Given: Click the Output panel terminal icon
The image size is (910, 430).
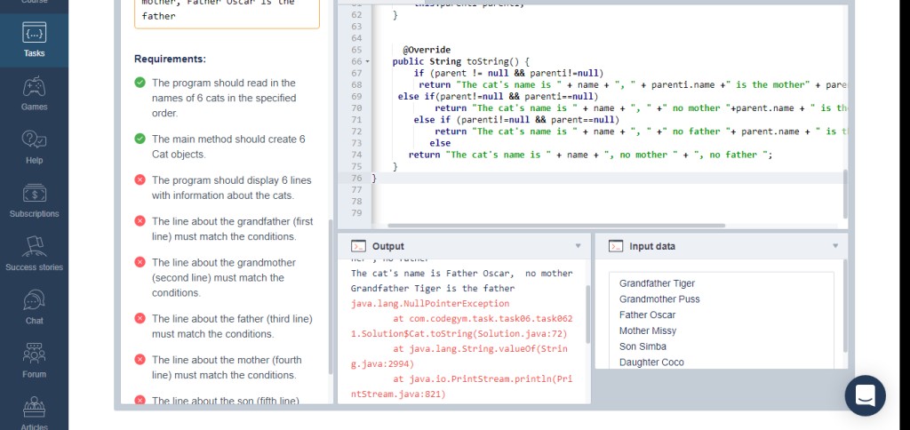Looking at the screenshot, I should [359, 246].
